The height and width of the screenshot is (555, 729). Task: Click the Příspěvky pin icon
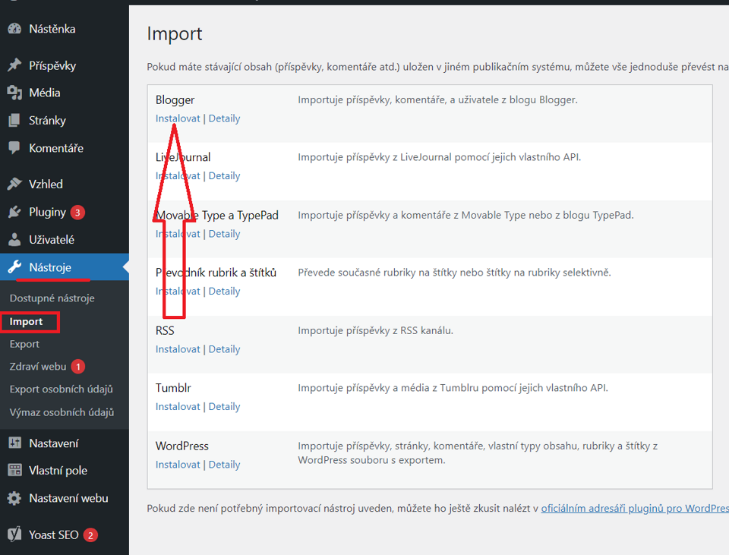click(14, 65)
